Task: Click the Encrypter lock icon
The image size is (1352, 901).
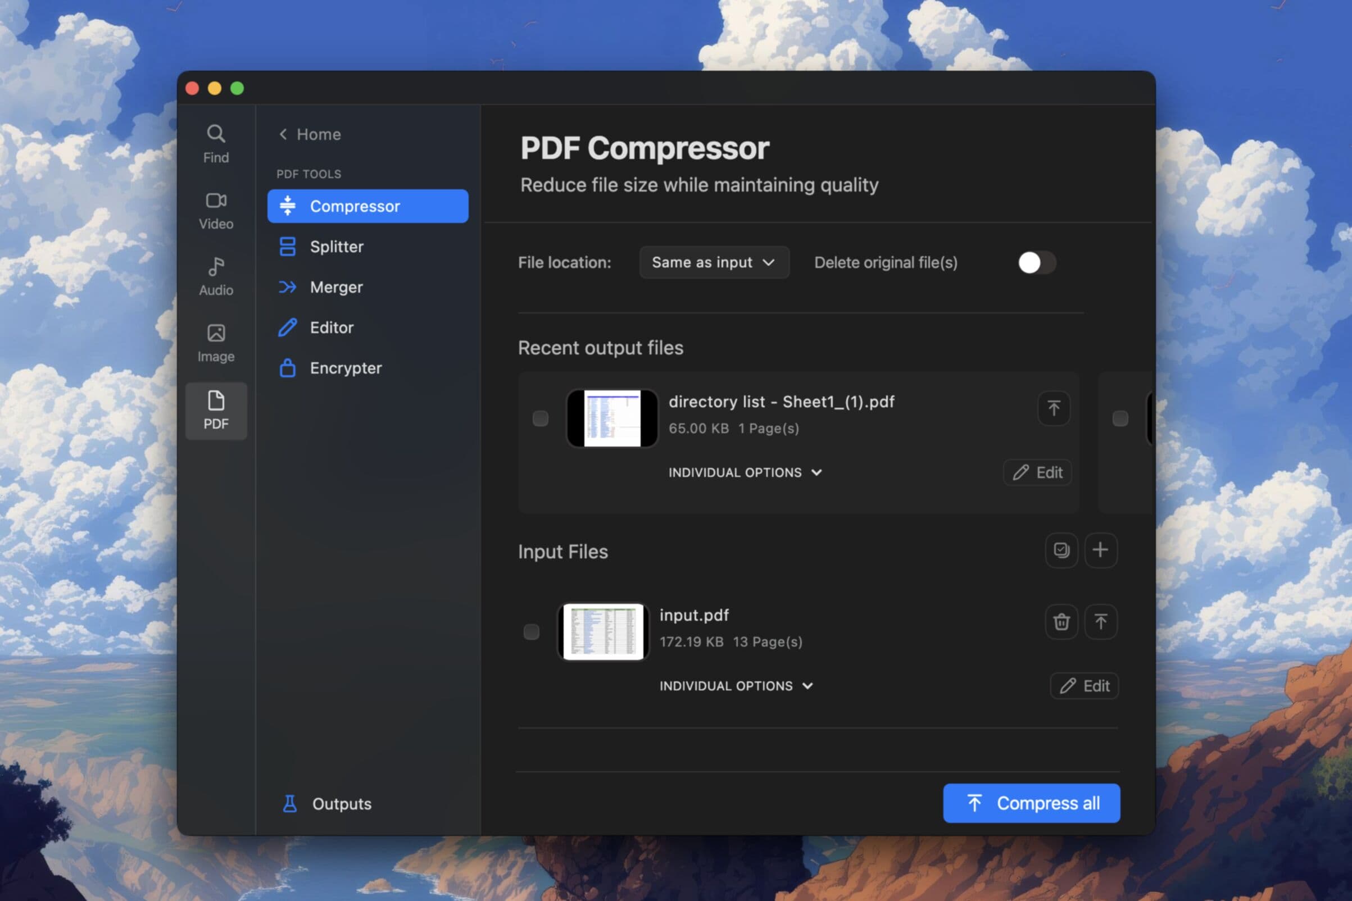Action: pyautogui.click(x=287, y=368)
